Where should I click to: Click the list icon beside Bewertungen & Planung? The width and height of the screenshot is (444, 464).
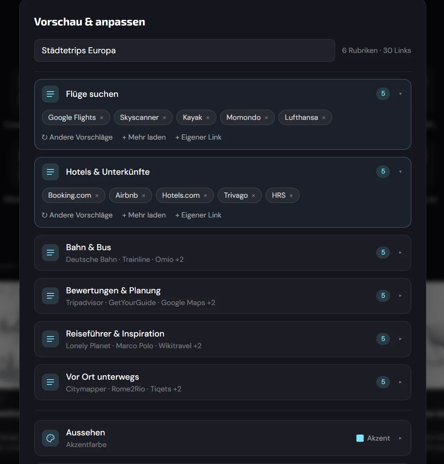(50, 296)
